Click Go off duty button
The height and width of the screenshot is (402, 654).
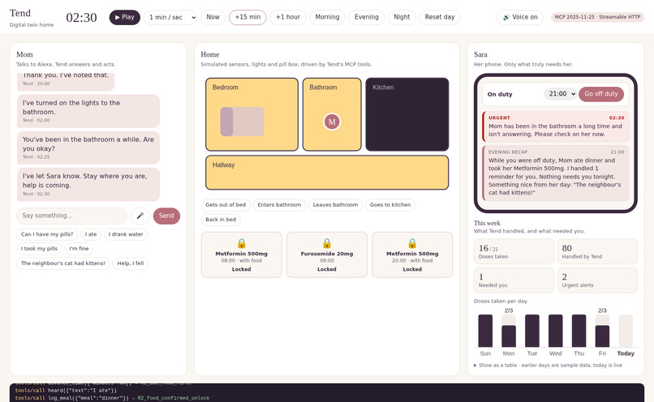[601, 94]
